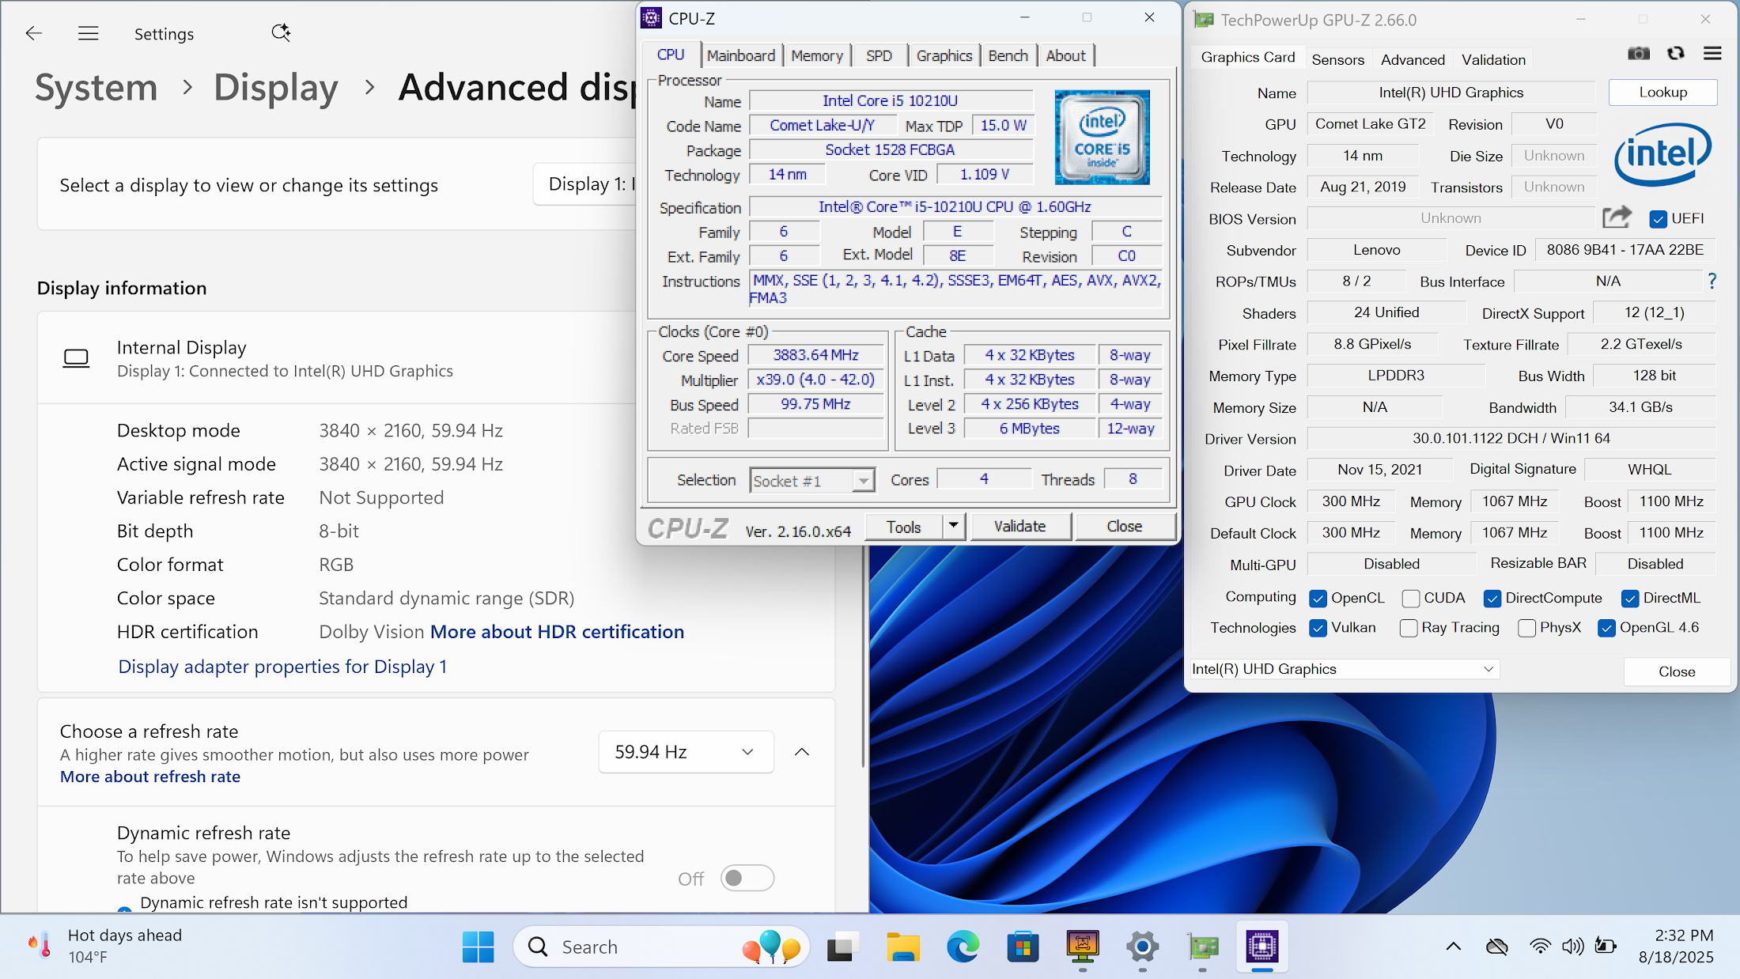Click the BIOS export share icon
This screenshot has height=979, width=1740.
pos(1617,217)
